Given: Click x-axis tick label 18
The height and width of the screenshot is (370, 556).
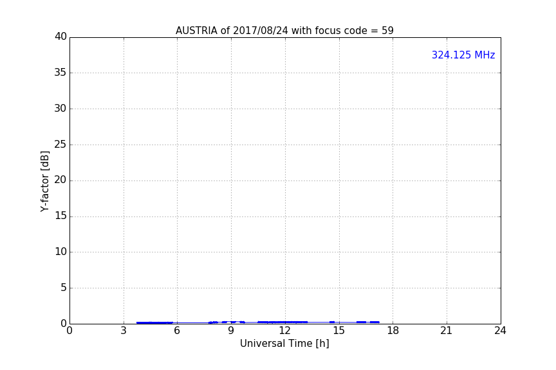Looking at the screenshot, I should [x=393, y=331].
